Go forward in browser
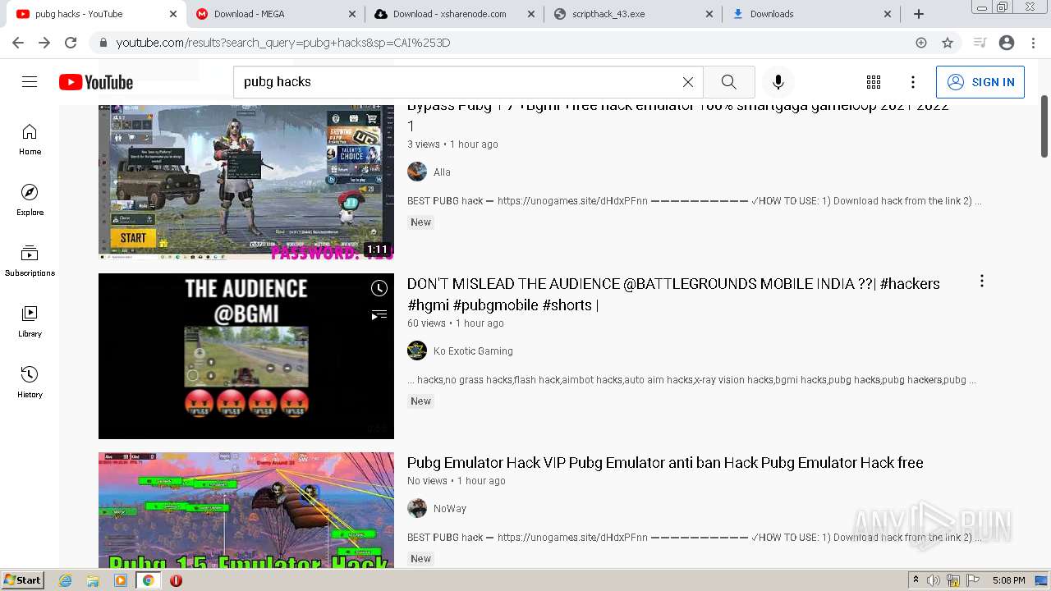Image resolution: width=1051 pixels, height=591 pixels. click(x=44, y=43)
